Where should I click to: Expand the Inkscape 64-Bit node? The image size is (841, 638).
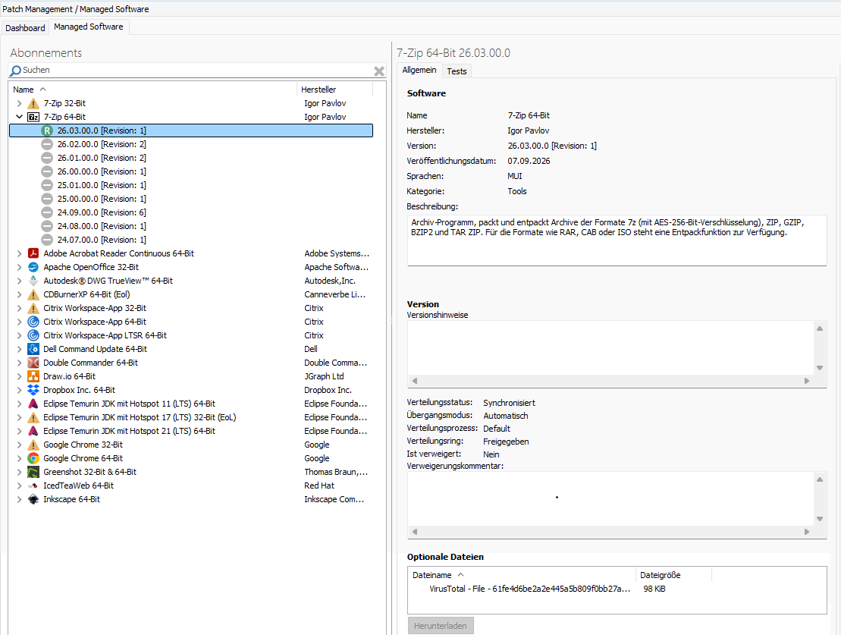(19, 500)
